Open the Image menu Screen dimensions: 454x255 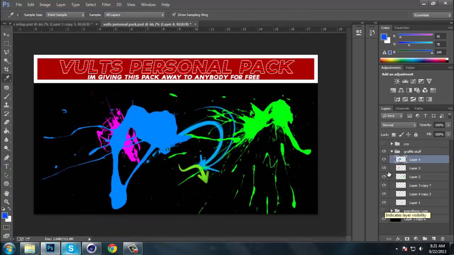(45, 5)
